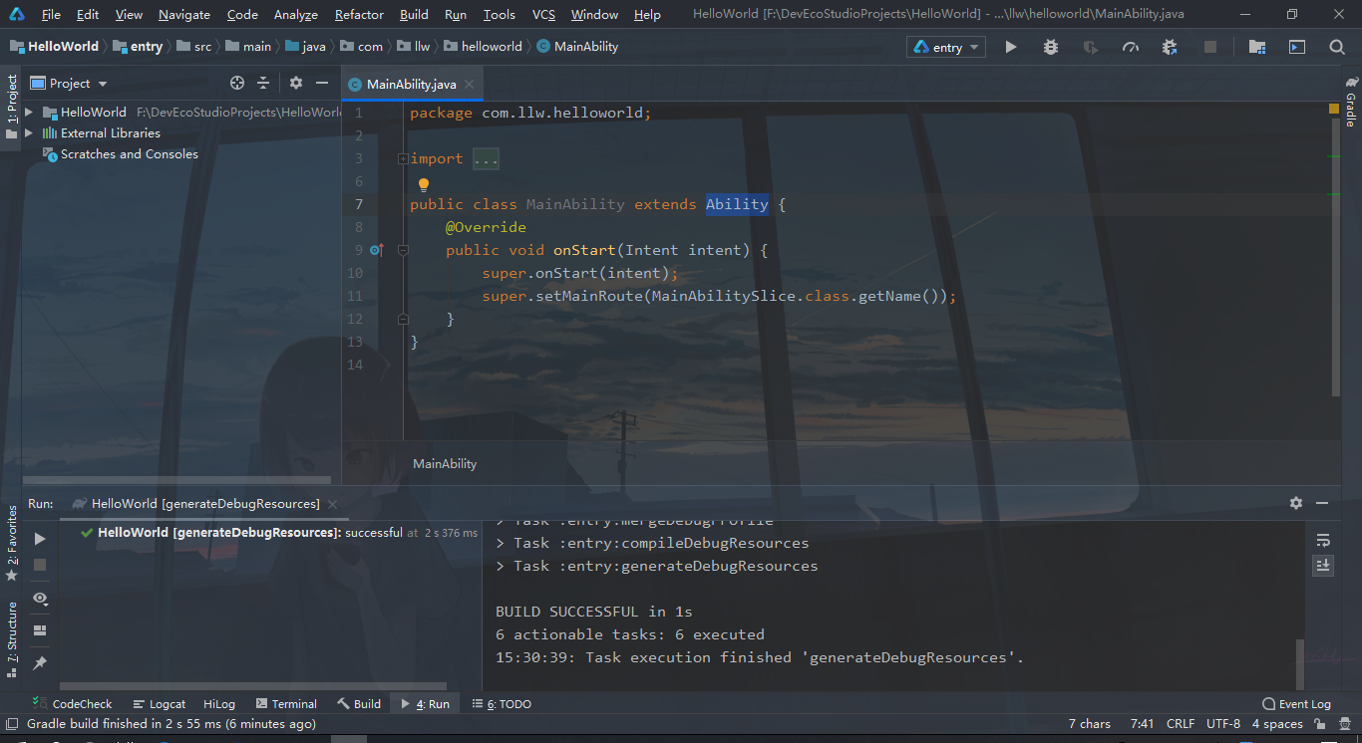Viewport: 1362px width, 743px height.
Task: Click the tool window quick-access status icon
Action: 12,724
